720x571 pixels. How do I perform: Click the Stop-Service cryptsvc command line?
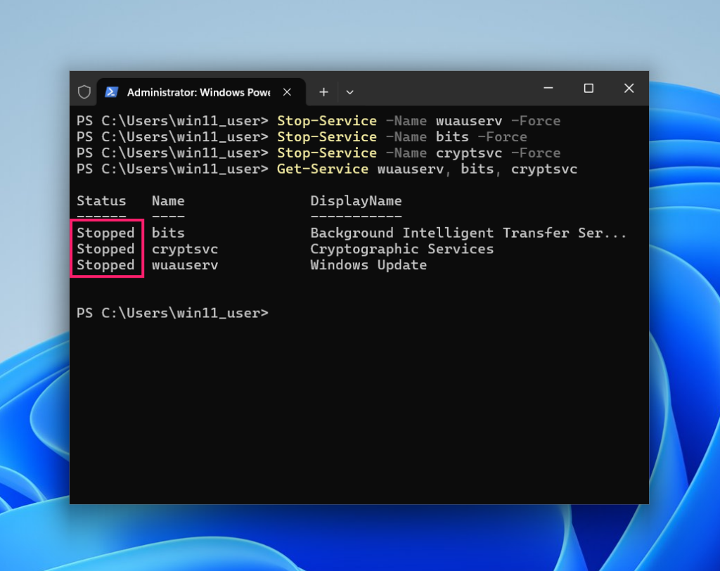coord(319,153)
